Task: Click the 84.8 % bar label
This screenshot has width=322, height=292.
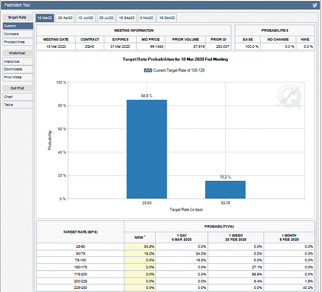Action: click(147, 96)
